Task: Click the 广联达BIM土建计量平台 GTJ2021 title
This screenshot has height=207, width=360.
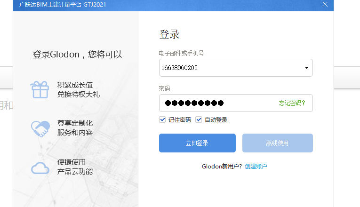Action: [63, 5]
